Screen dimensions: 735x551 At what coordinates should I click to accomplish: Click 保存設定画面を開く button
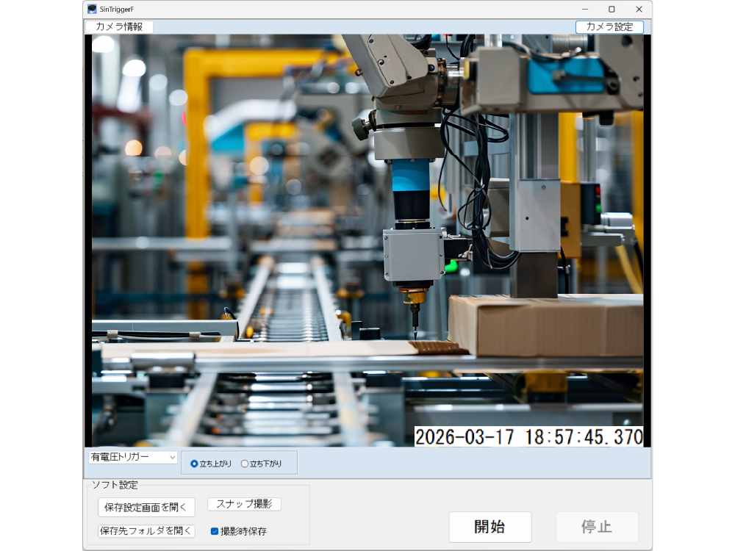pyautogui.click(x=146, y=507)
